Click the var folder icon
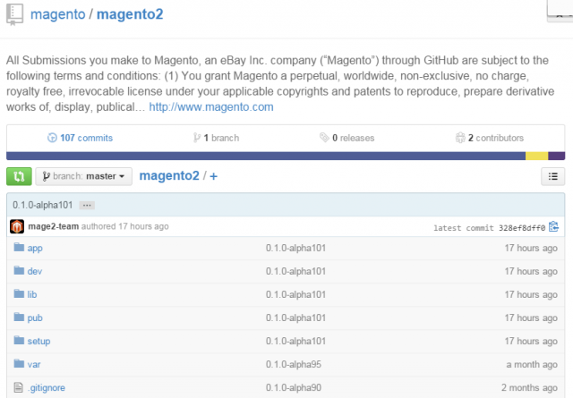The width and height of the screenshot is (573, 398). [x=19, y=364]
